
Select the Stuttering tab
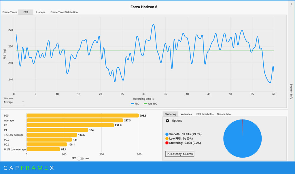pos(170,114)
